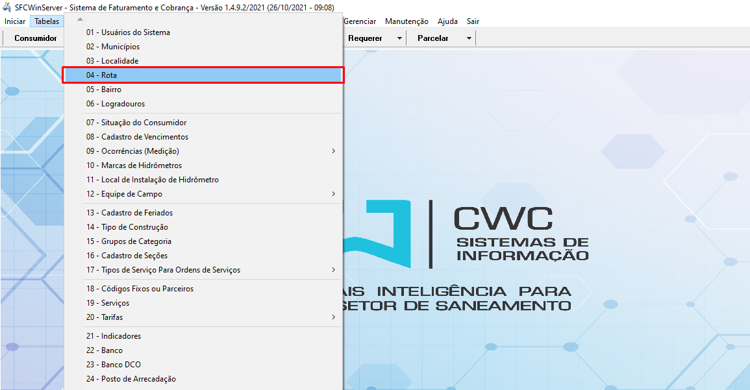Open the Requerer dropdown arrow
750x390 pixels.
click(399, 38)
